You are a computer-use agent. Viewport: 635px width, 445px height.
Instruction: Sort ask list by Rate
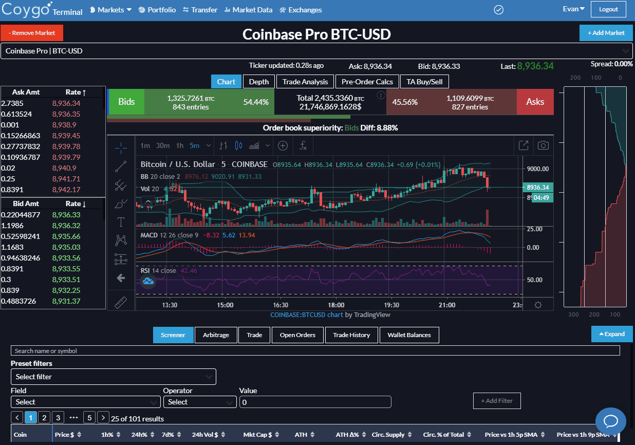pyautogui.click(x=76, y=92)
